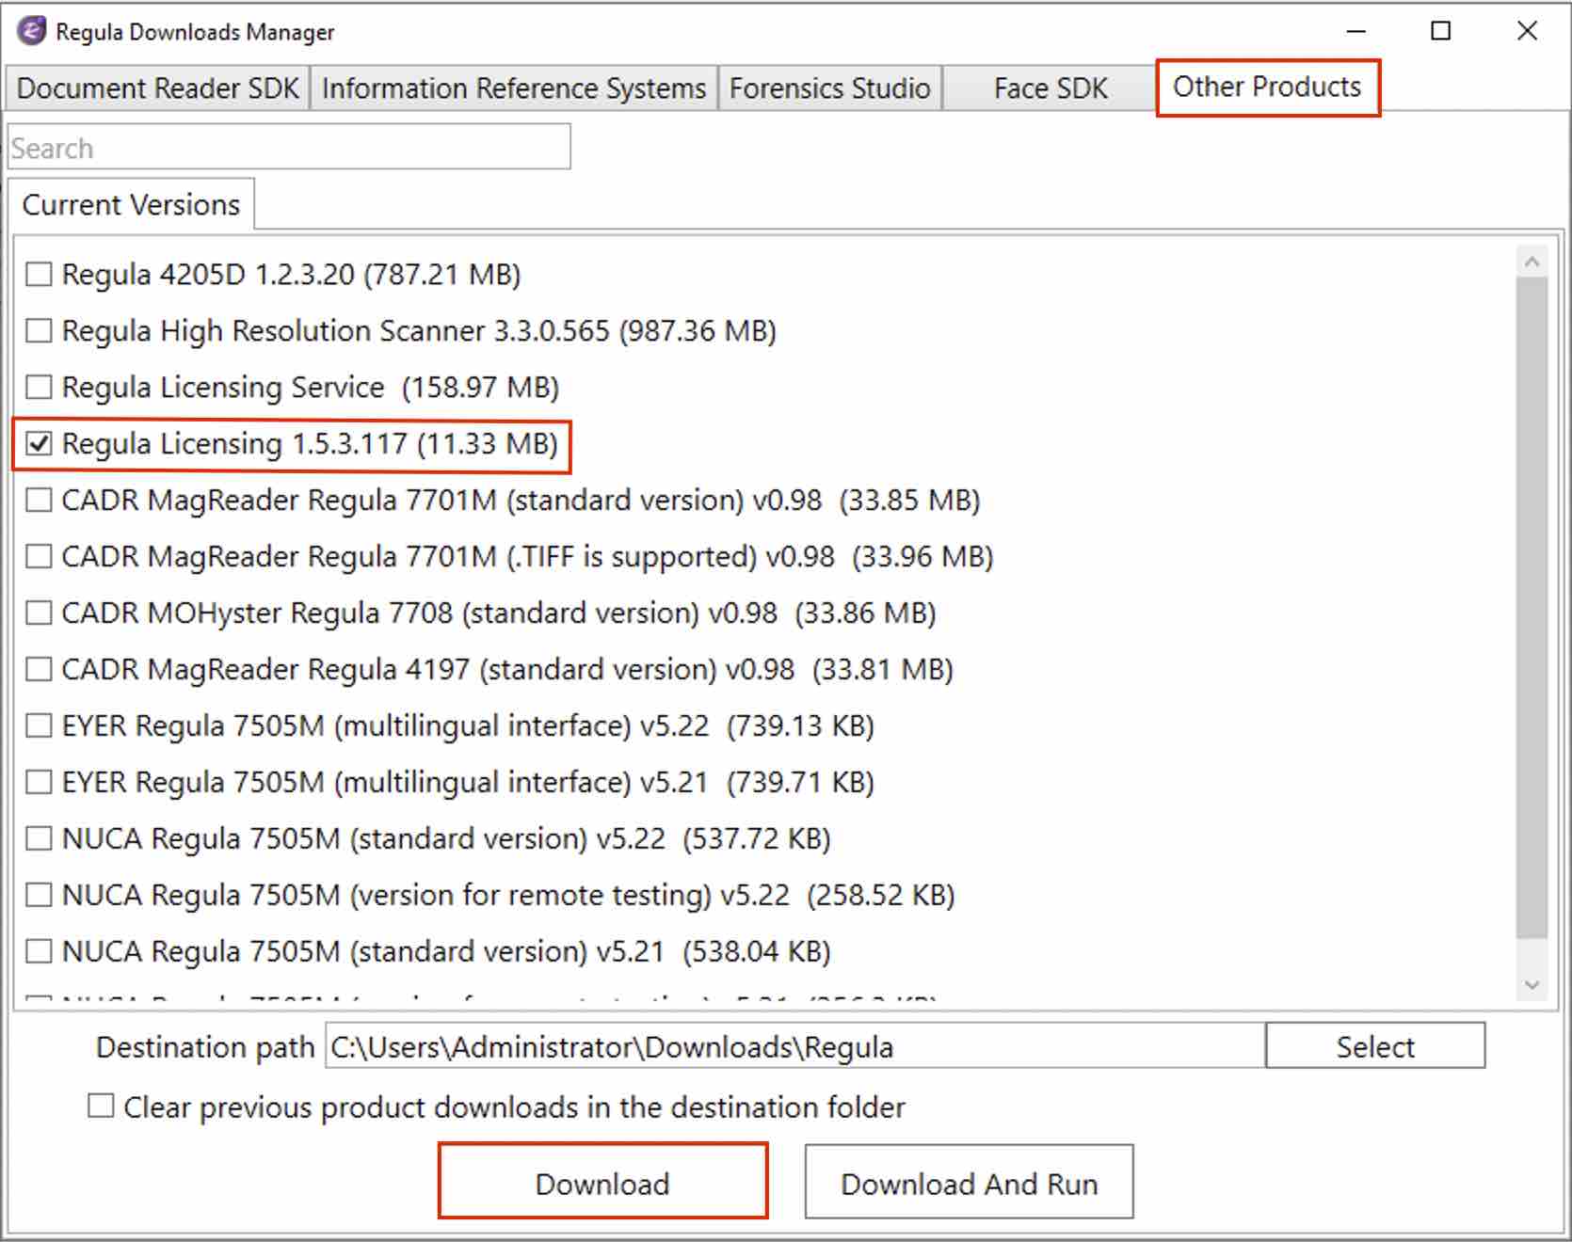The width and height of the screenshot is (1572, 1242).
Task: Uncheck Regula Licensing 1.5.3.117 checkbox
Action: pyautogui.click(x=39, y=443)
